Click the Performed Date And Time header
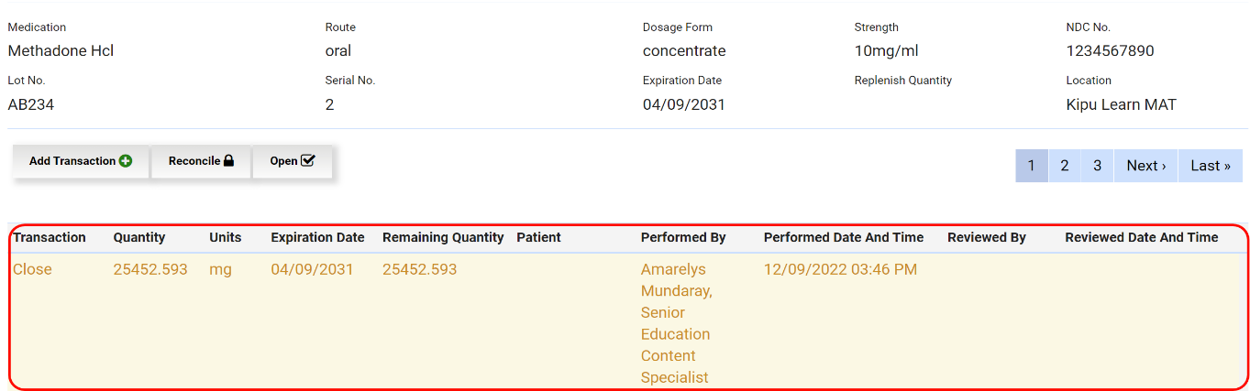The image size is (1250, 391). [844, 237]
